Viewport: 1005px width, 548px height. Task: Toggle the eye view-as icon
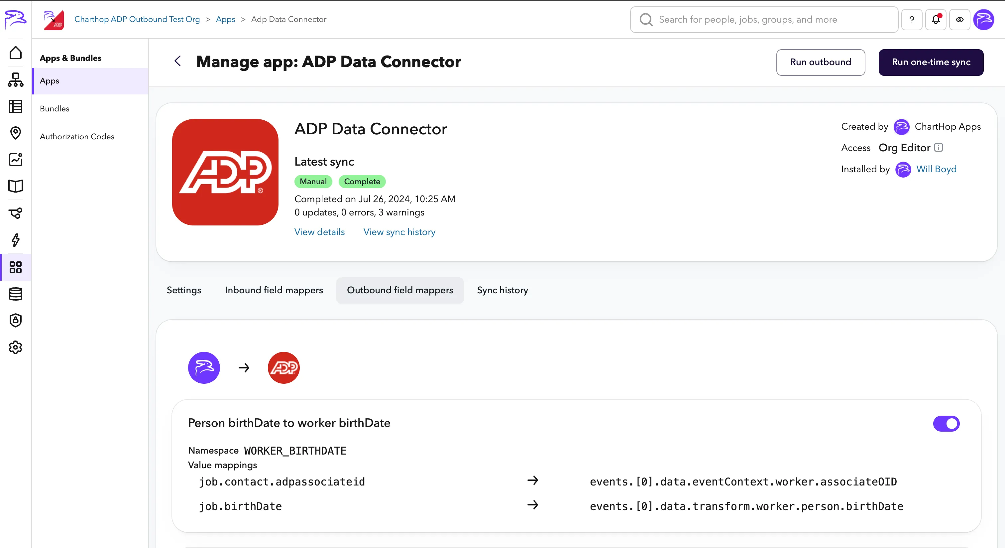click(960, 20)
